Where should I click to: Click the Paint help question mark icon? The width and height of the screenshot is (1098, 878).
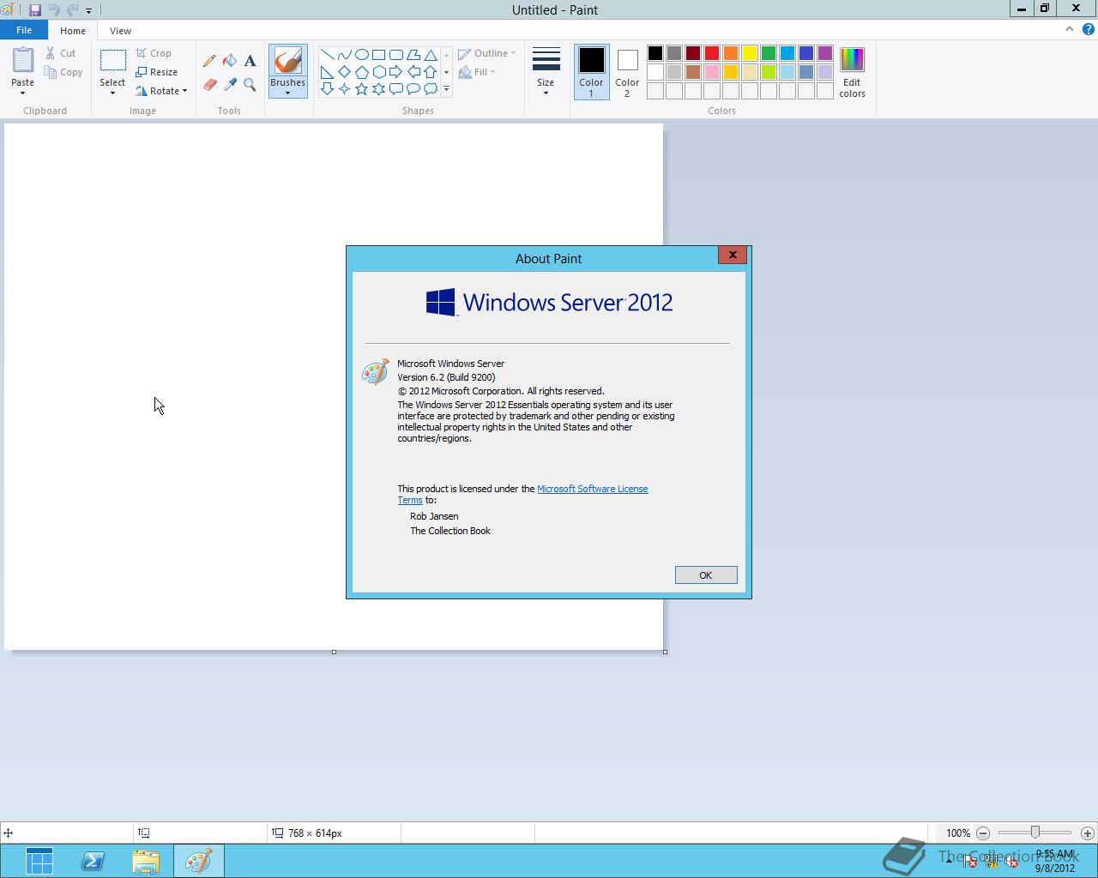(1089, 29)
